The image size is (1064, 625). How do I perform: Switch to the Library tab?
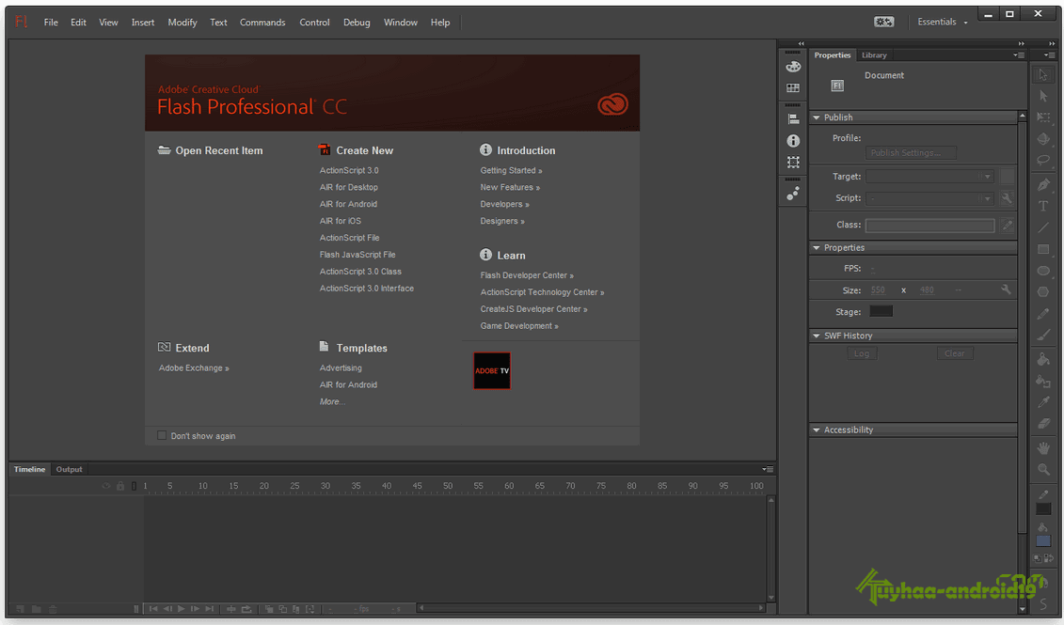(x=874, y=55)
